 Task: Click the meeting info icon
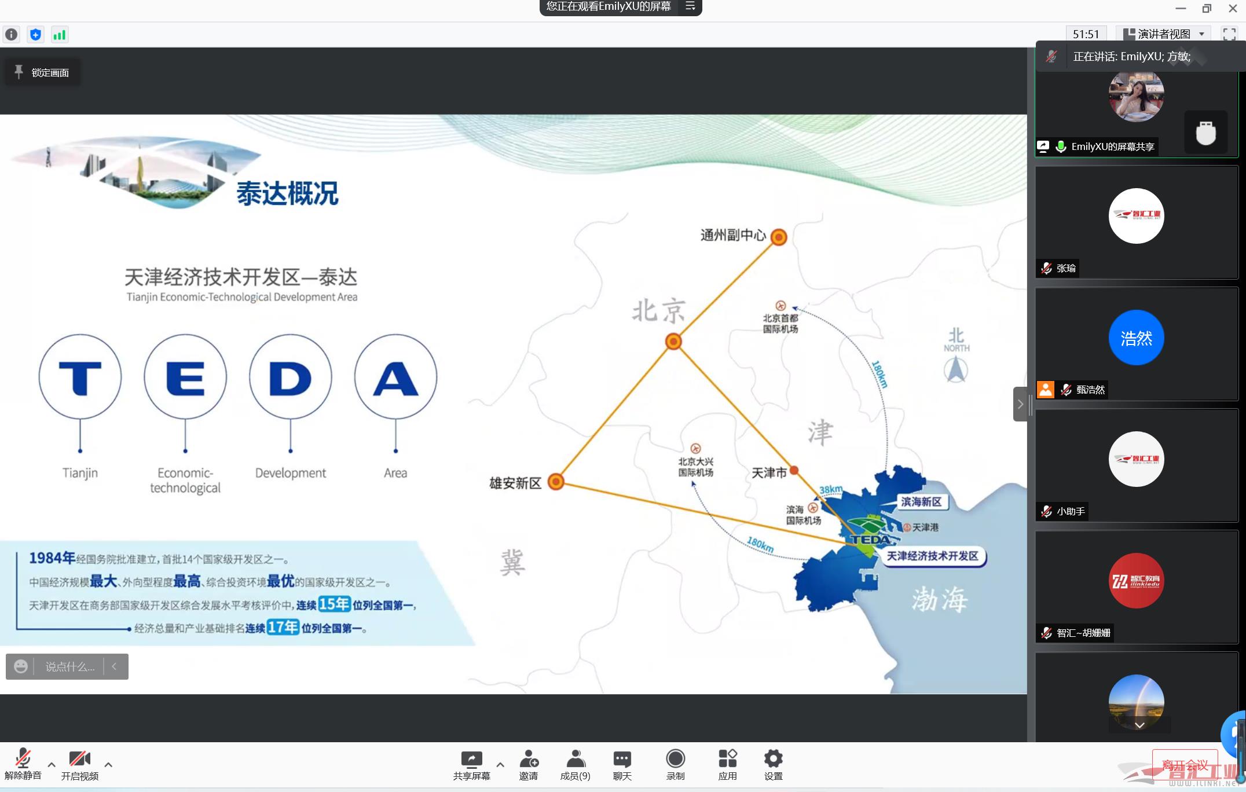[11, 35]
